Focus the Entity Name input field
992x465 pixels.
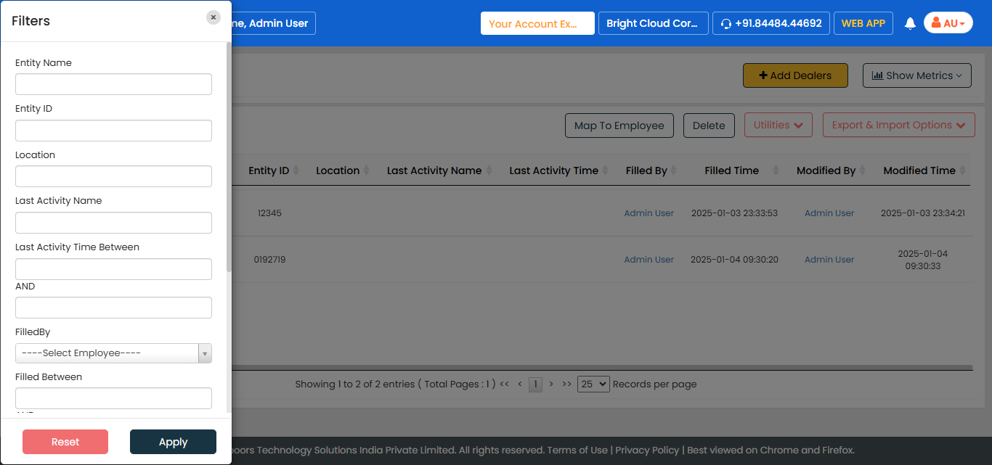pos(113,84)
